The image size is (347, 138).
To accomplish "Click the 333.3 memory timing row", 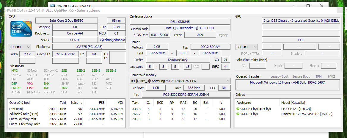I will [180, 109].
